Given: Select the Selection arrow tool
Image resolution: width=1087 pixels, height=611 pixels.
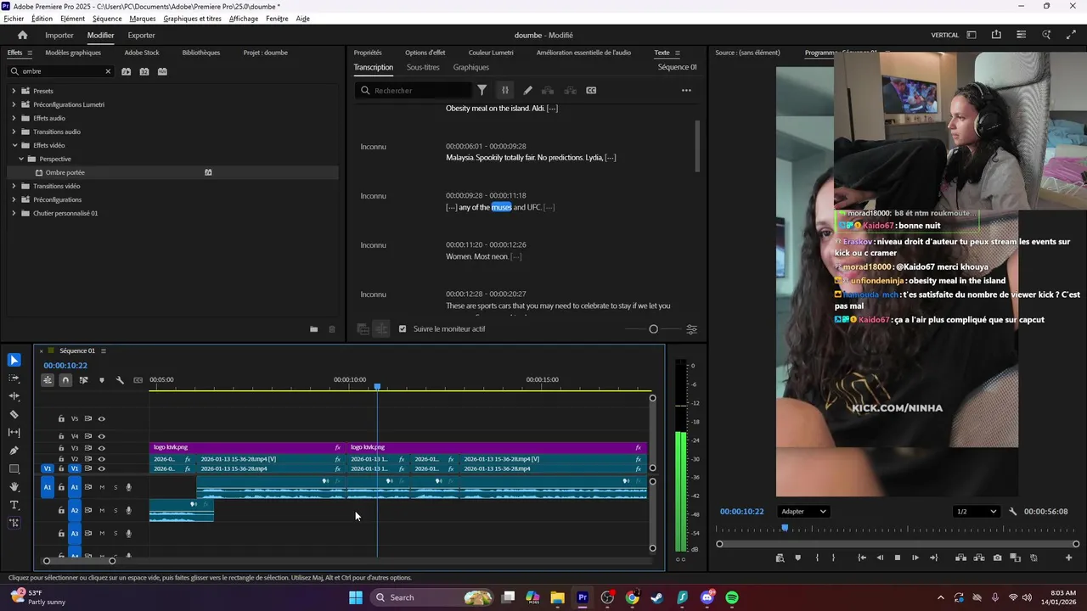Looking at the screenshot, I should coord(14,360).
